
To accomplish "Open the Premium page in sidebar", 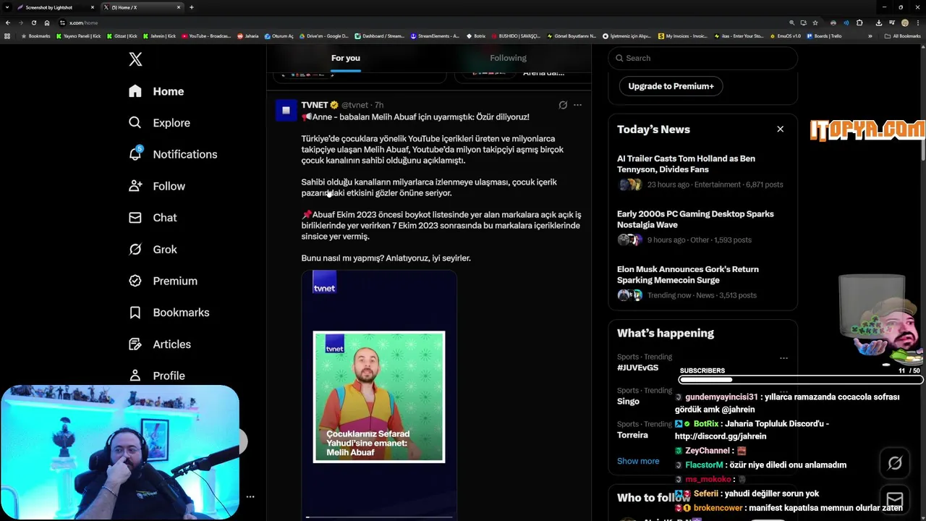I will click(x=163, y=281).
